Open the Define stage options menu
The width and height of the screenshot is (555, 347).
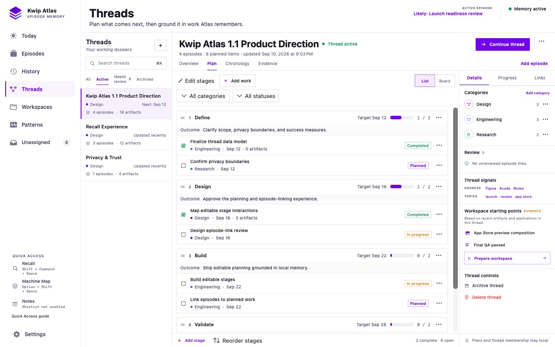point(439,118)
